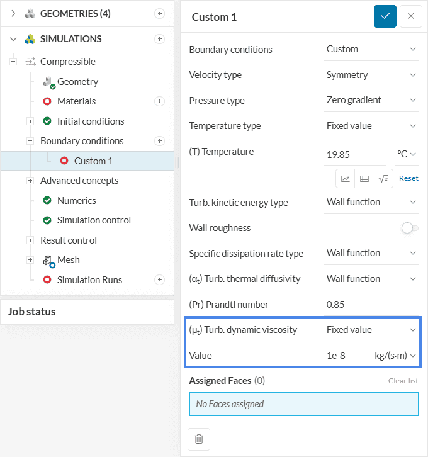The height and width of the screenshot is (457, 428).
Task: Add a new simulation run plus icon
Action: pos(160,279)
